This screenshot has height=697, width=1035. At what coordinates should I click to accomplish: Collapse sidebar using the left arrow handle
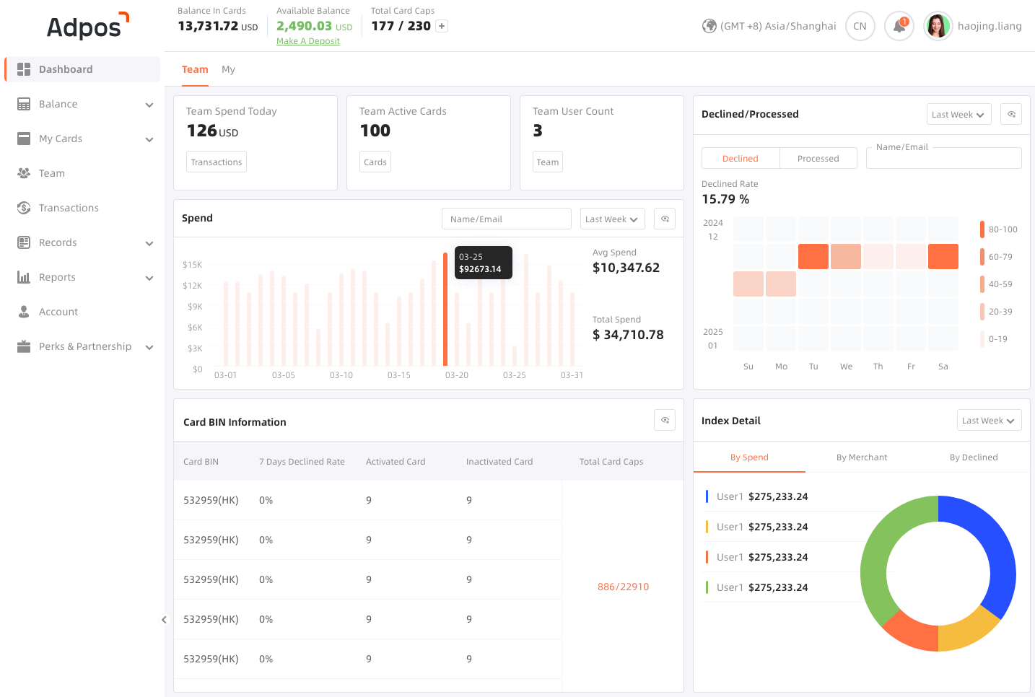point(164,620)
